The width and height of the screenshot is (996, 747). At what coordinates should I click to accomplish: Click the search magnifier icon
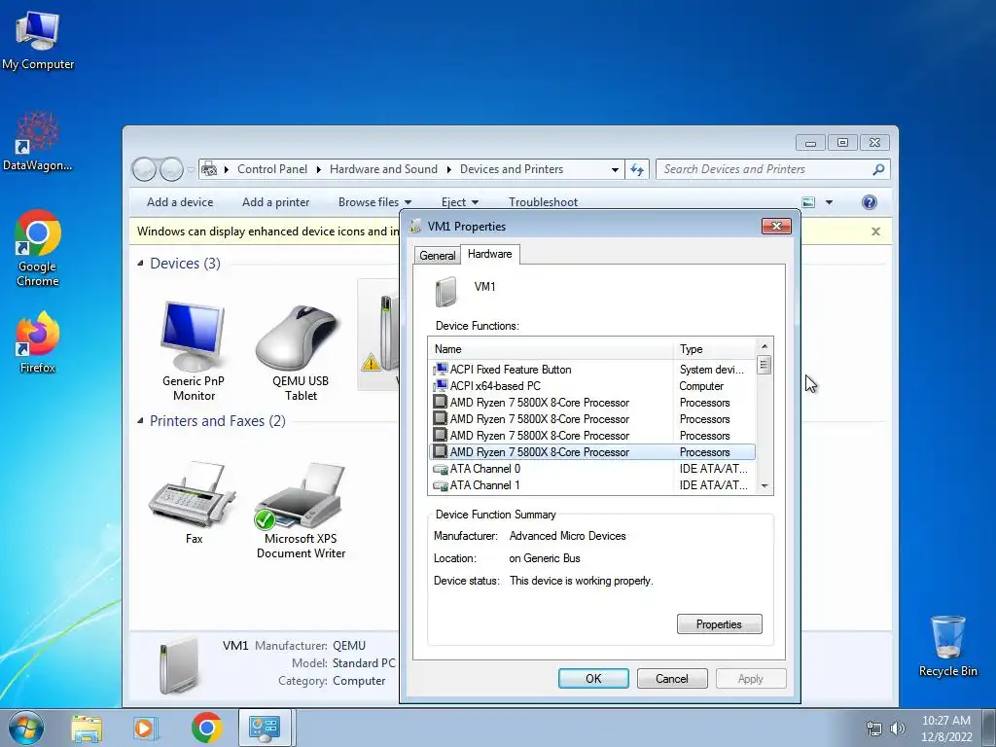878,169
